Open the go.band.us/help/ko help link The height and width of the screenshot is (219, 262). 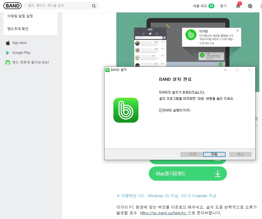point(164,213)
